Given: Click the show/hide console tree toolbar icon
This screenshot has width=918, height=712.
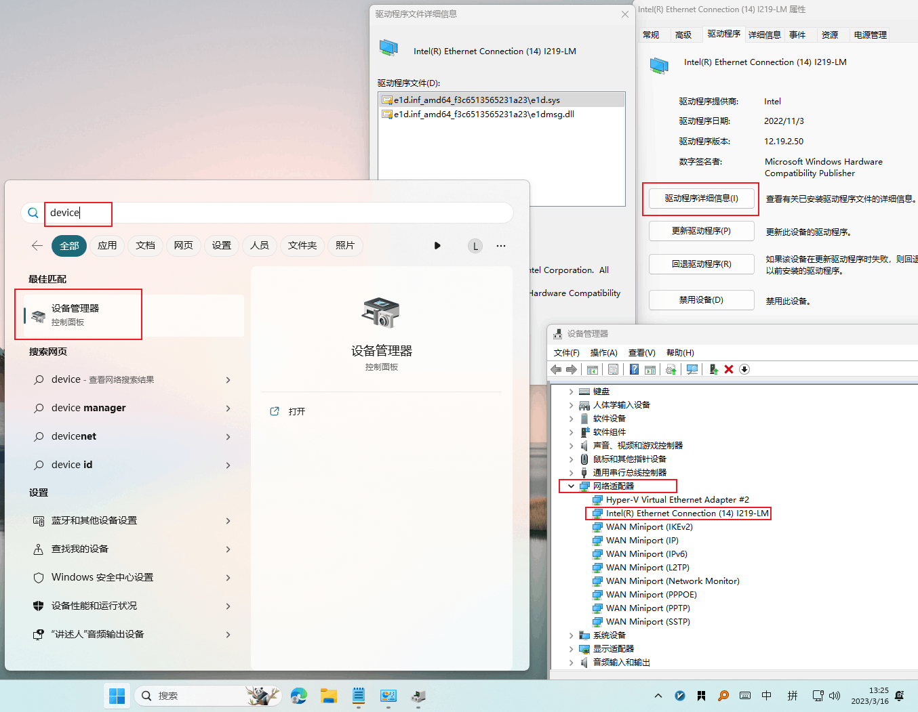Looking at the screenshot, I should point(593,369).
